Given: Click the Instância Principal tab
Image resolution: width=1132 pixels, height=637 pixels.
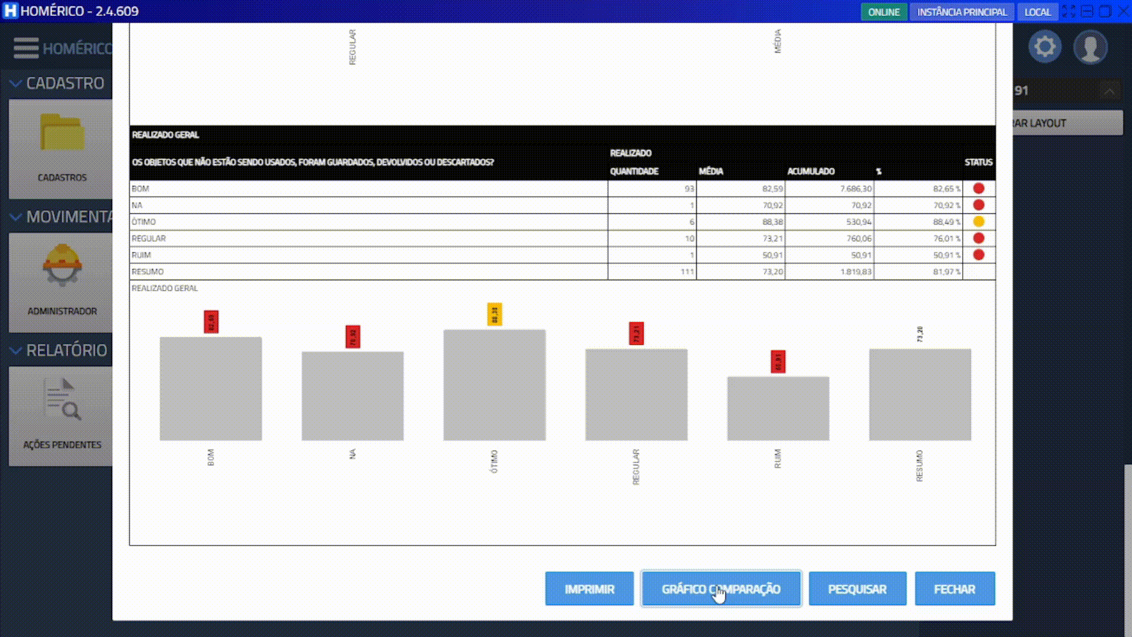Looking at the screenshot, I should (962, 12).
